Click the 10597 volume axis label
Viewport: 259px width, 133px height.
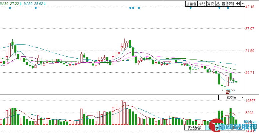251,101
